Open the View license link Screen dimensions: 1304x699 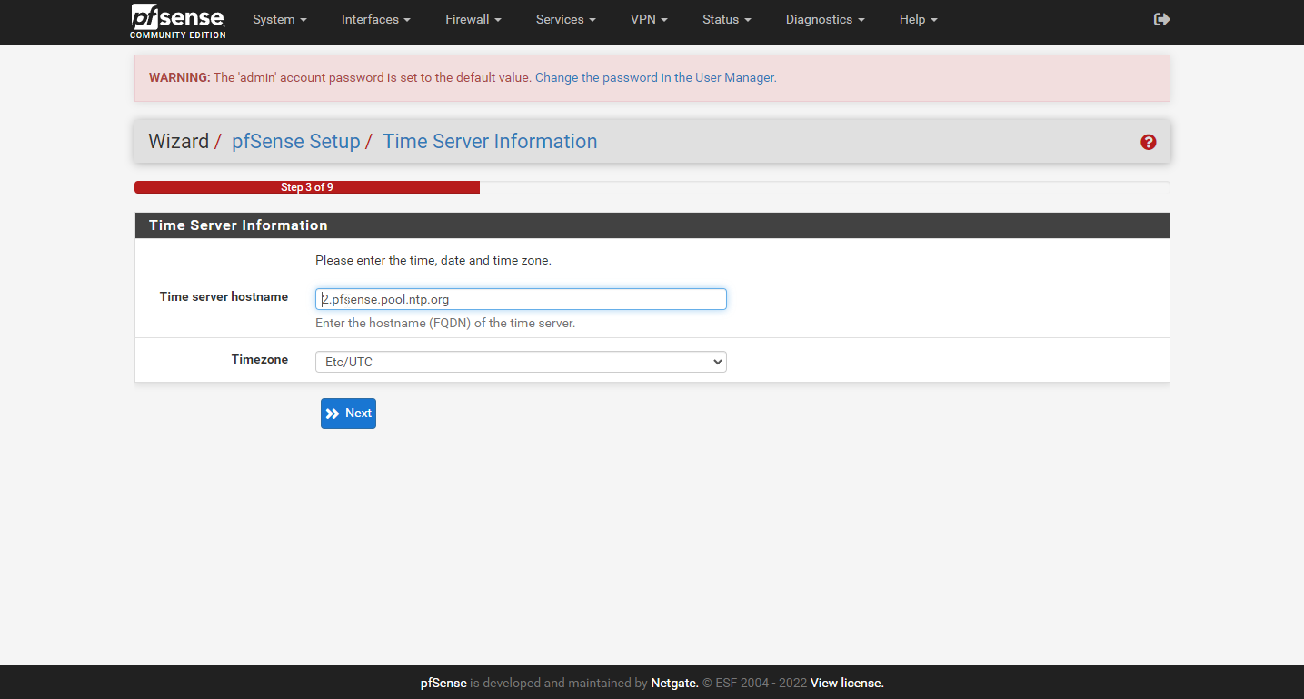coord(847,683)
